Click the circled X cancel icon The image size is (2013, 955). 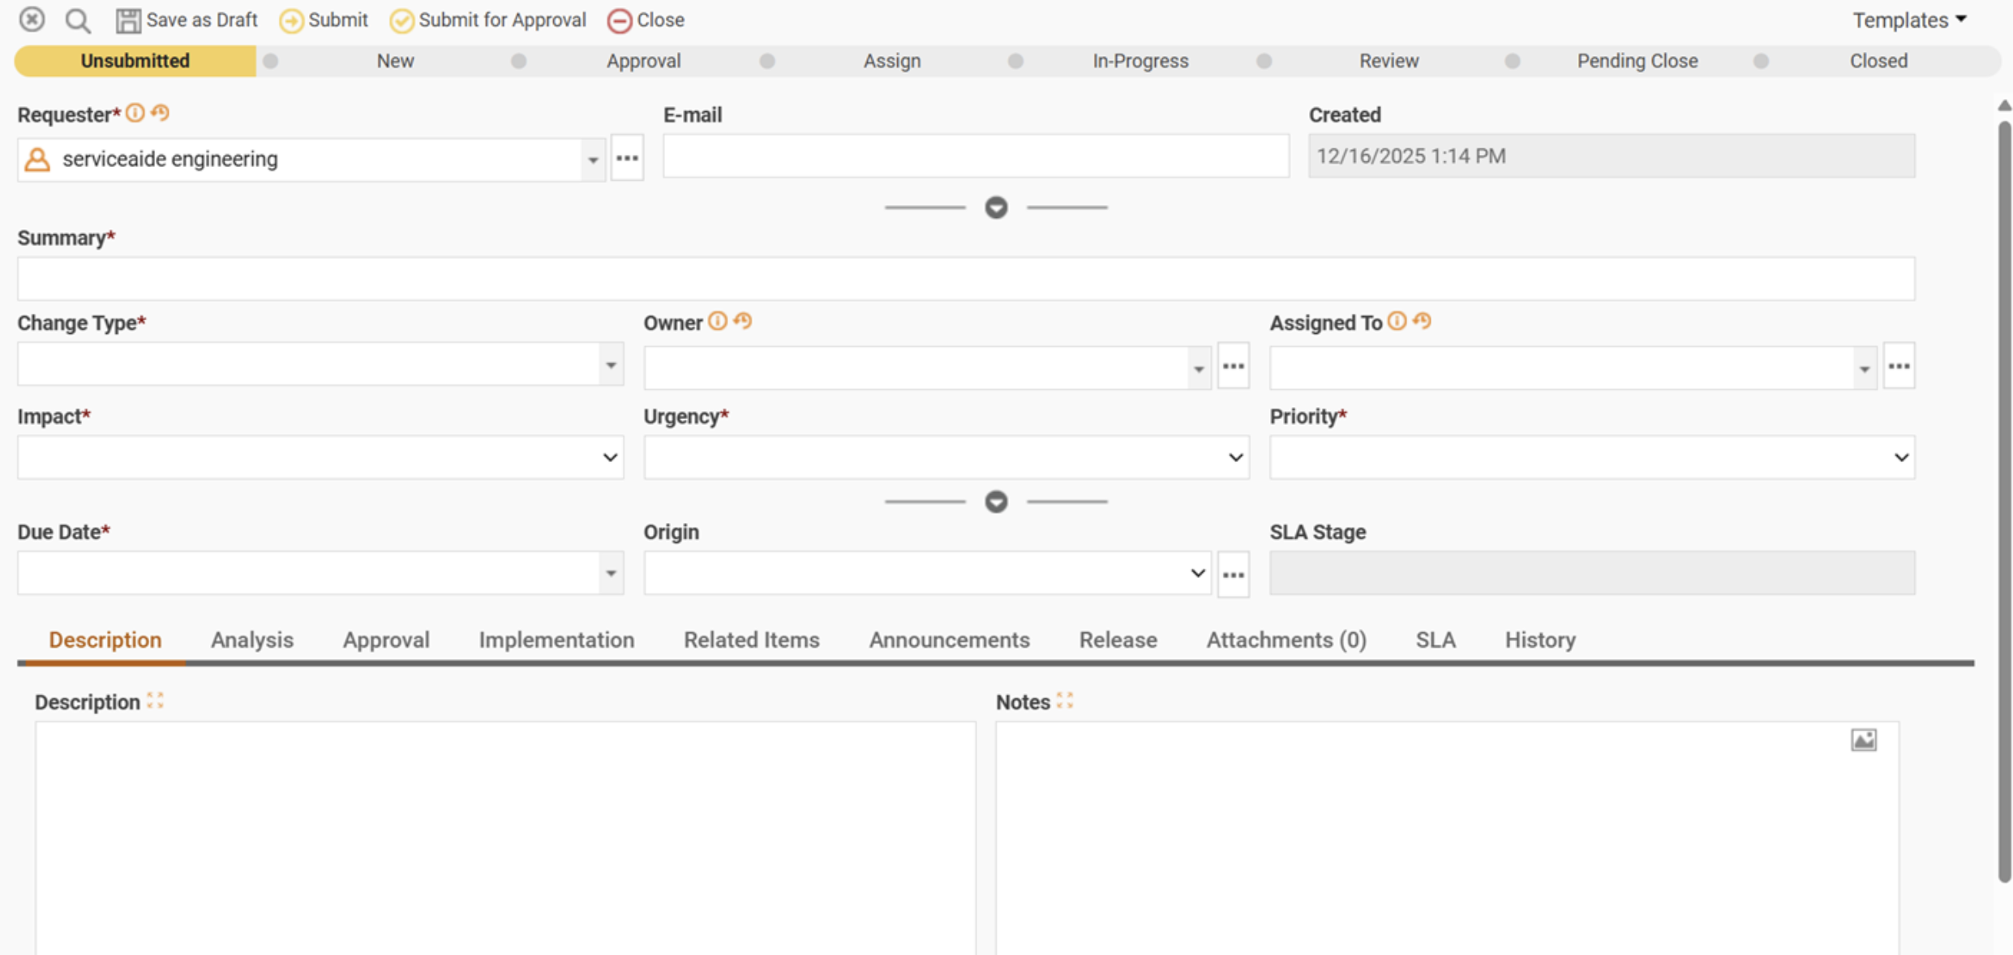pos(32,19)
